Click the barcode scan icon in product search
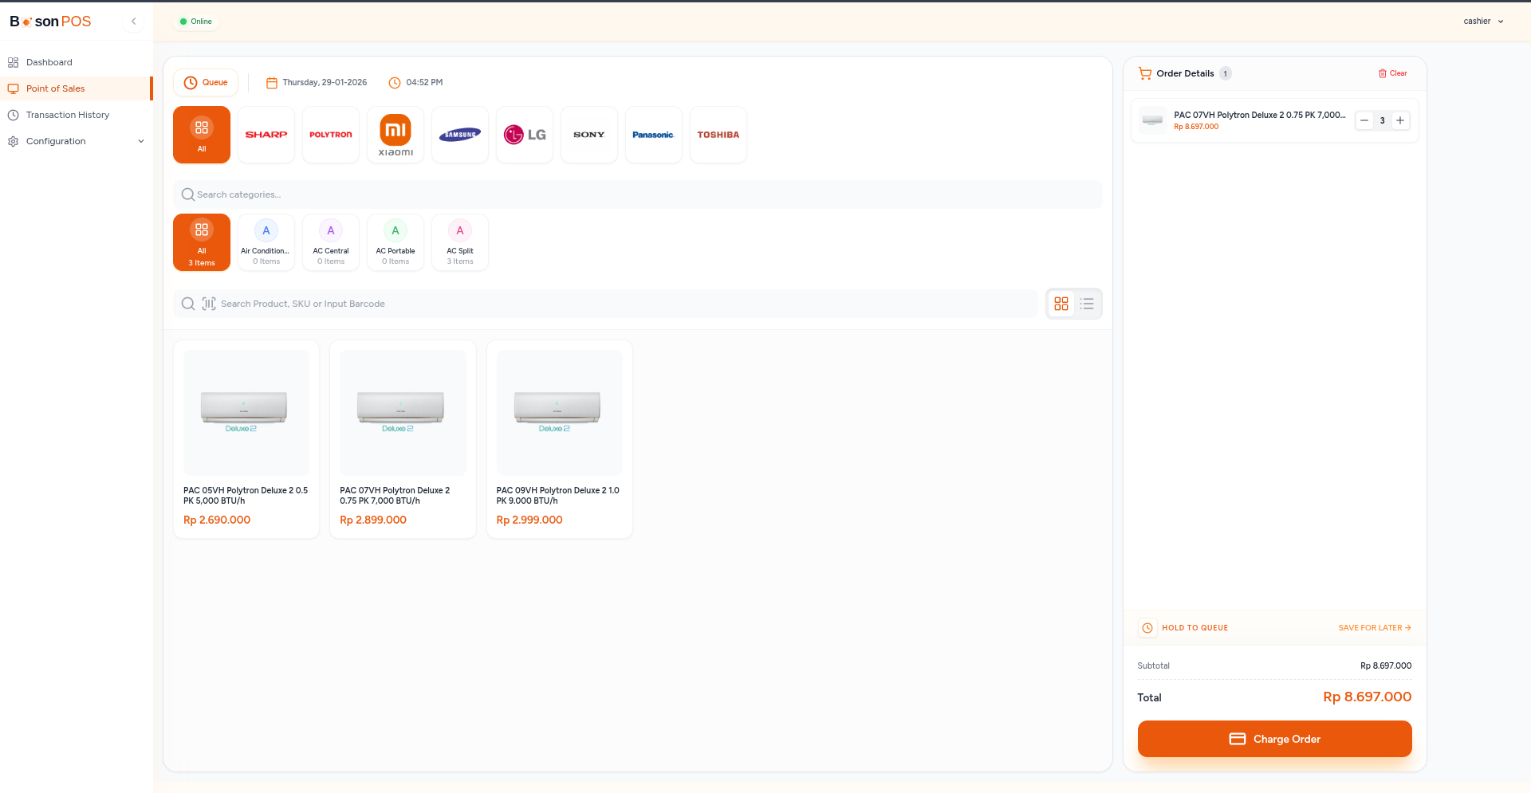Viewport: 1531px width, 793px height. (x=208, y=304)
